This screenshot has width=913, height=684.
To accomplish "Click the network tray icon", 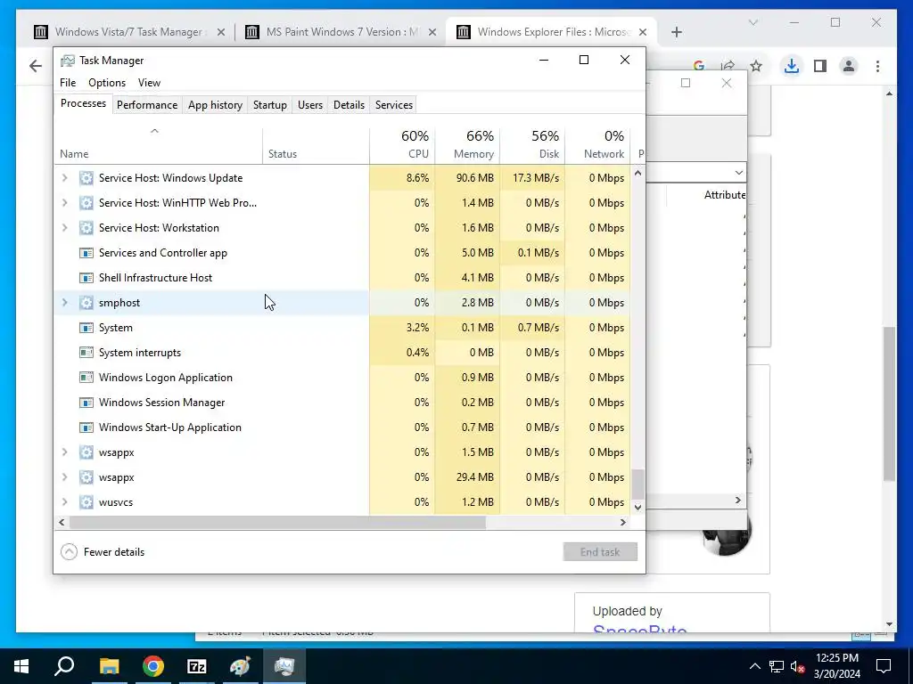I will [777, 666].
